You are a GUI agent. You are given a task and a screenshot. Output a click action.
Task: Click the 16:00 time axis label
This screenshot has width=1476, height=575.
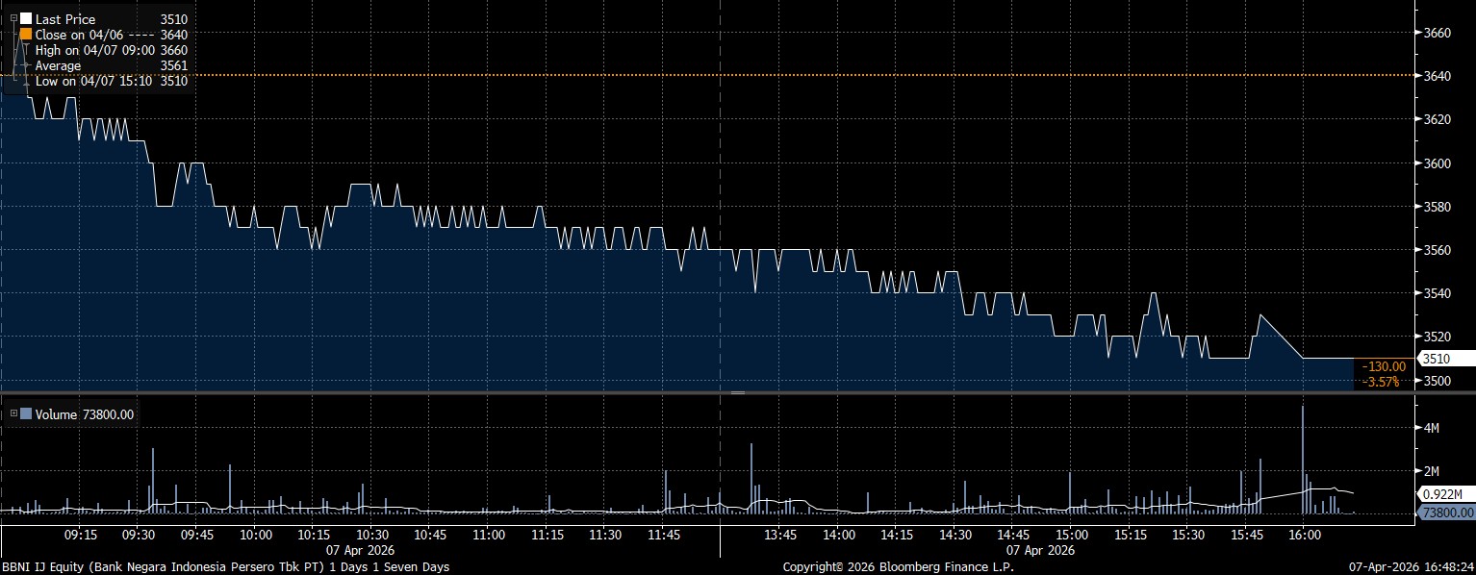click(1304, 535)
